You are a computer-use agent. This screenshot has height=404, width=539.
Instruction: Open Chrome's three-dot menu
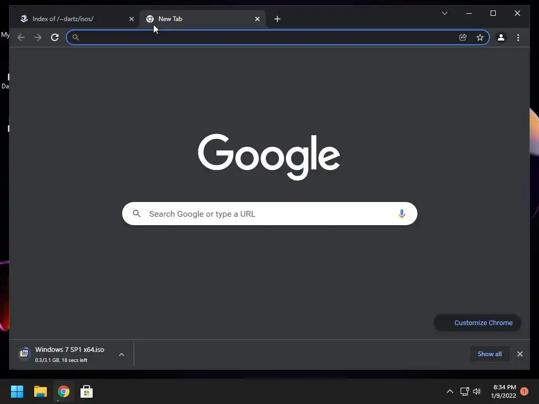(x=518, y=37)
